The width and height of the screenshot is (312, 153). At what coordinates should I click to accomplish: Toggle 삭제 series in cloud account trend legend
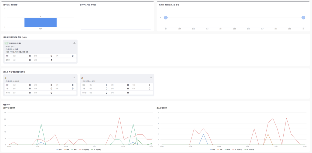tap(66, 150)
